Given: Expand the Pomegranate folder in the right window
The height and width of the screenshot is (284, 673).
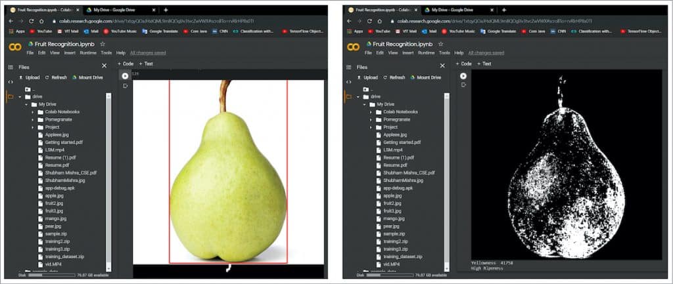Looking at the screenshot, I should [371, 119].
